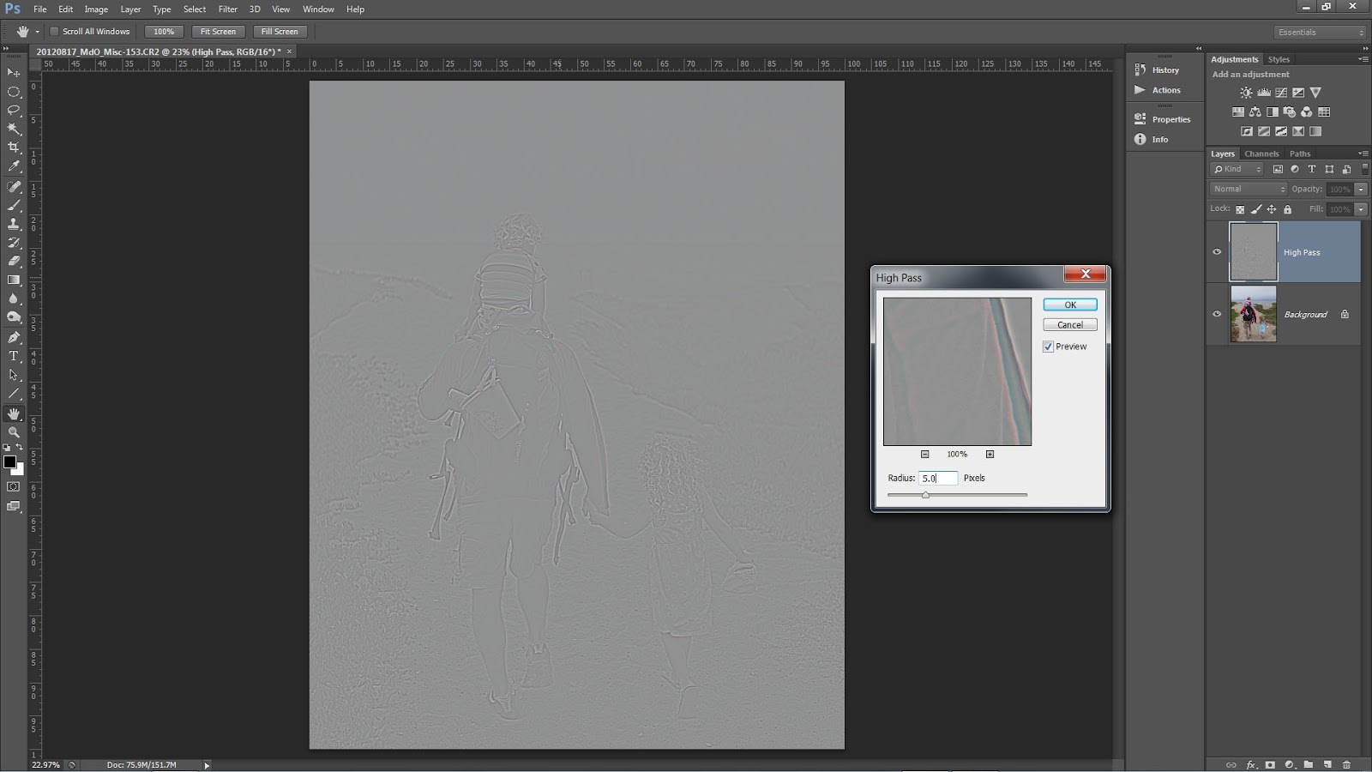Add a Curves adjustment

click(x=1280, y=93)
